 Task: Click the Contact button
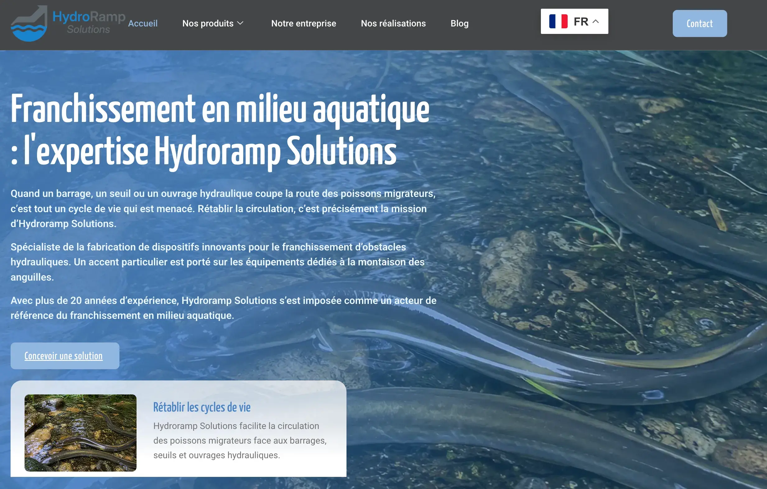[x=700, y=23]
